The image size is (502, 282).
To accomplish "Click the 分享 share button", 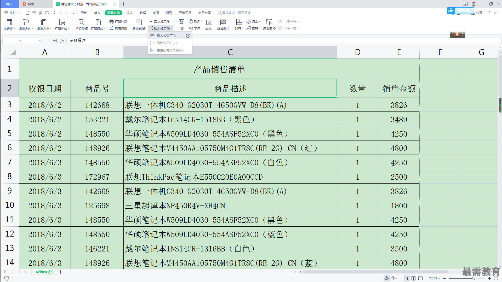I will pos(477,13).
